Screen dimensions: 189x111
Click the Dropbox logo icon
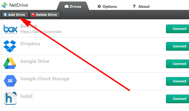coord(10,46)
